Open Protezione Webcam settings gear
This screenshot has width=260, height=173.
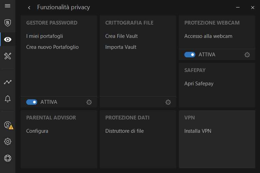tap(247, 55)
